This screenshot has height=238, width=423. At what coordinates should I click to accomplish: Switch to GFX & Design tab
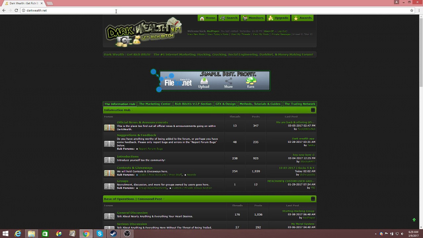(225, 104)
